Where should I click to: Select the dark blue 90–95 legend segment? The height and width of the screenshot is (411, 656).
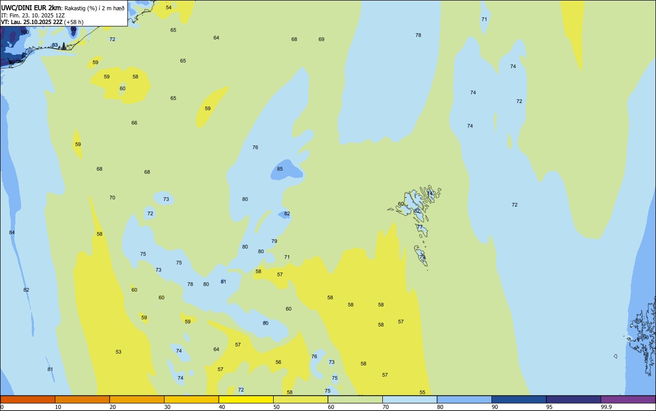(x=519, y=399)
